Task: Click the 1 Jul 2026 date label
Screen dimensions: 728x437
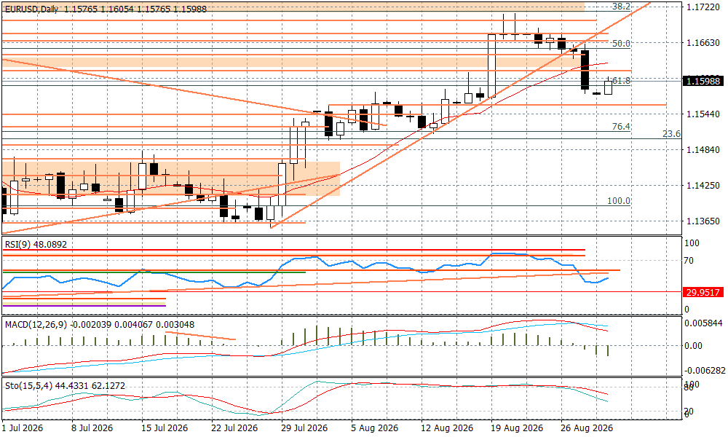Action: [23, 428]
